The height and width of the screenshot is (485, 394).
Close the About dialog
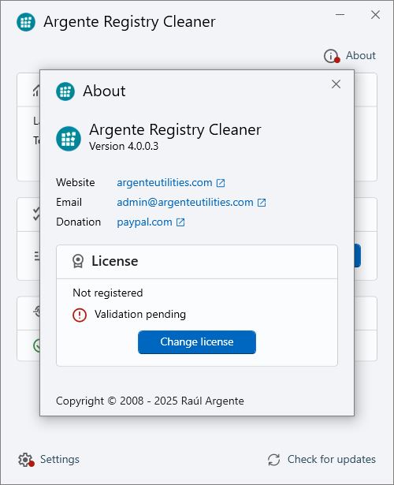tap(336, 84)
